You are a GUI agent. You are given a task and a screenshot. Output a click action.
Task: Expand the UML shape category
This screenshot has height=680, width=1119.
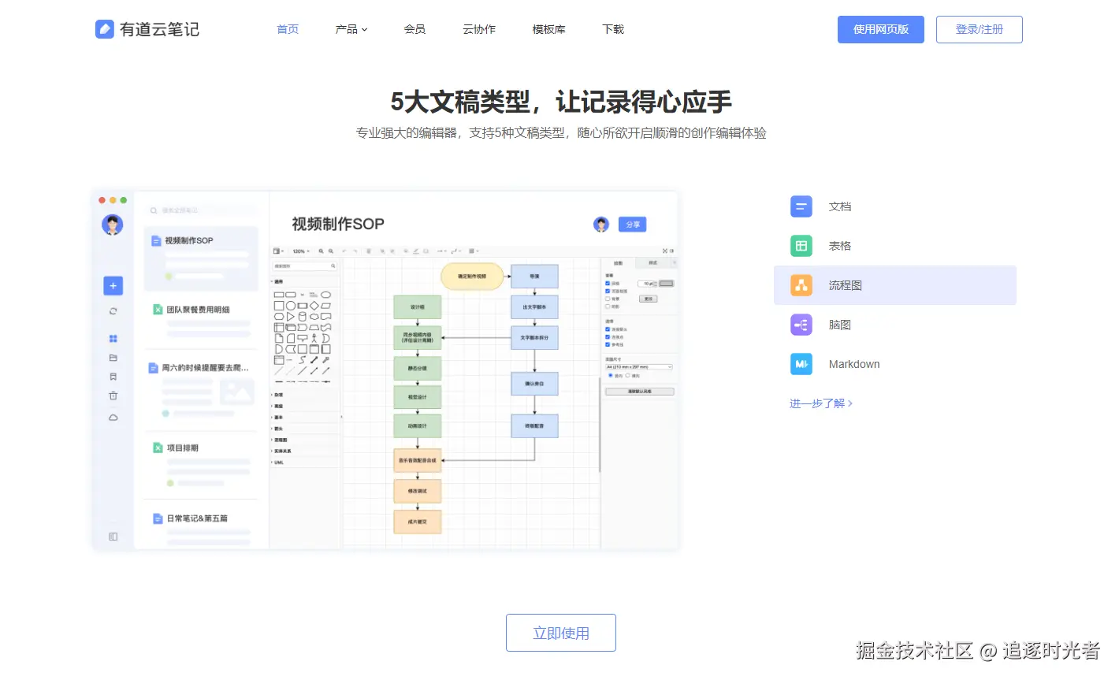(277, 463)
